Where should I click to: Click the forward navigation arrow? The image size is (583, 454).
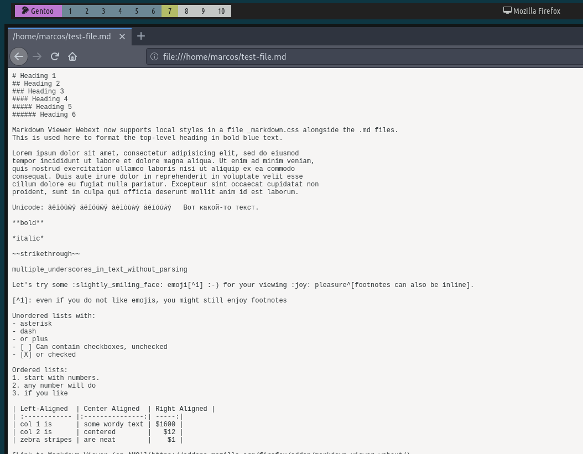pyautogui.click(x=37, y=56)
